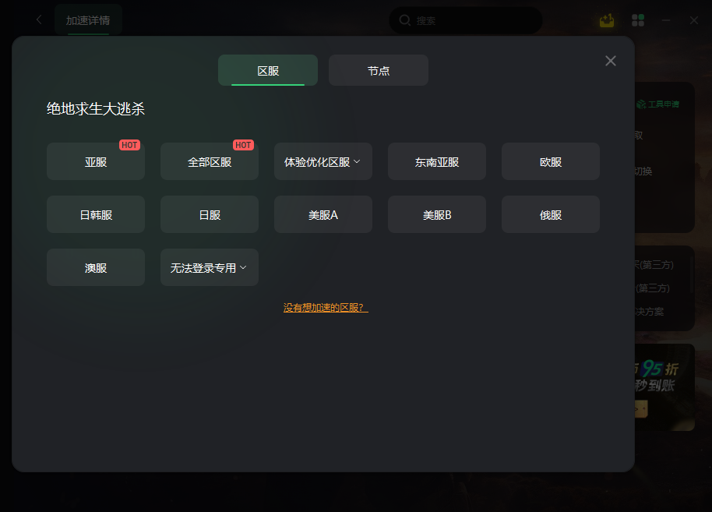Choose the 全部区服 option
The height and width of the screenshot is (512, 712).
click(210, 162)
